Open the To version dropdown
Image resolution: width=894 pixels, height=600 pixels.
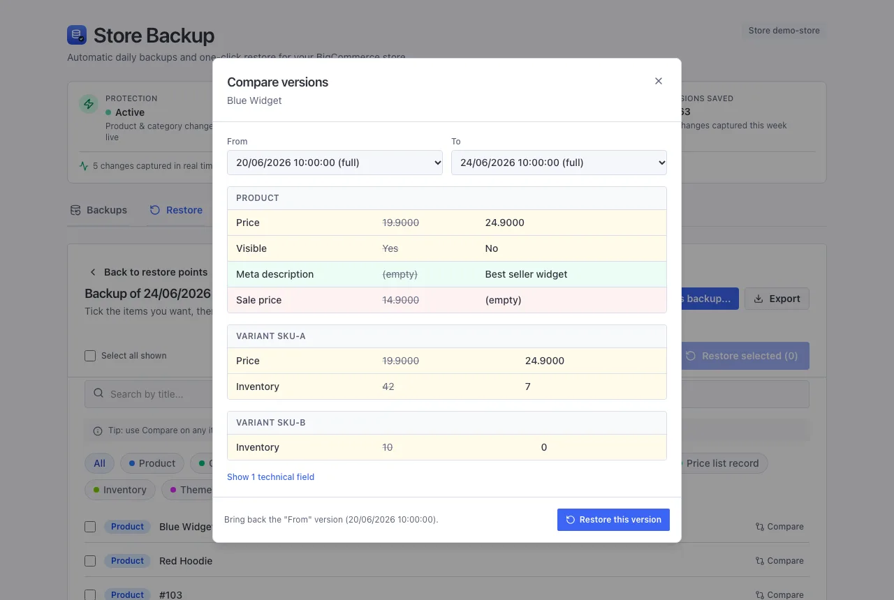tap(559, 163)
